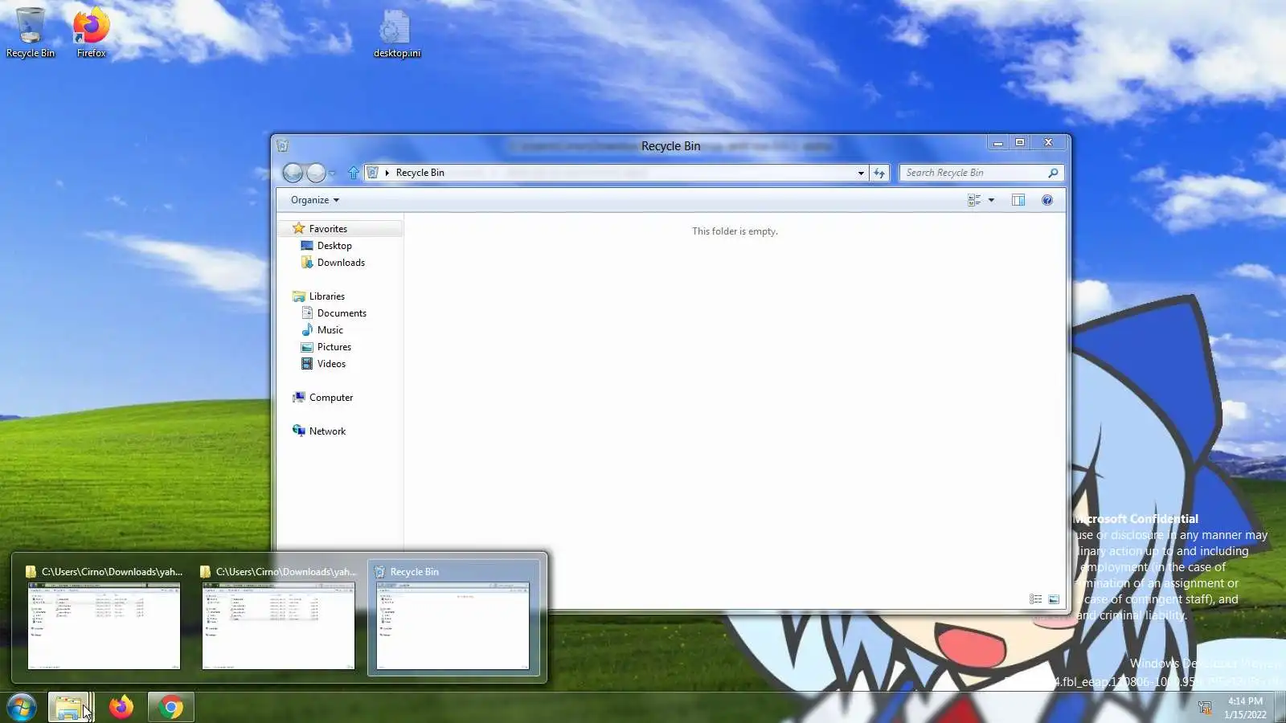The height and width of the screenshot is (723, 1286).
Task: Select Favorites in the navigation pane
Action: pos(328,229)
